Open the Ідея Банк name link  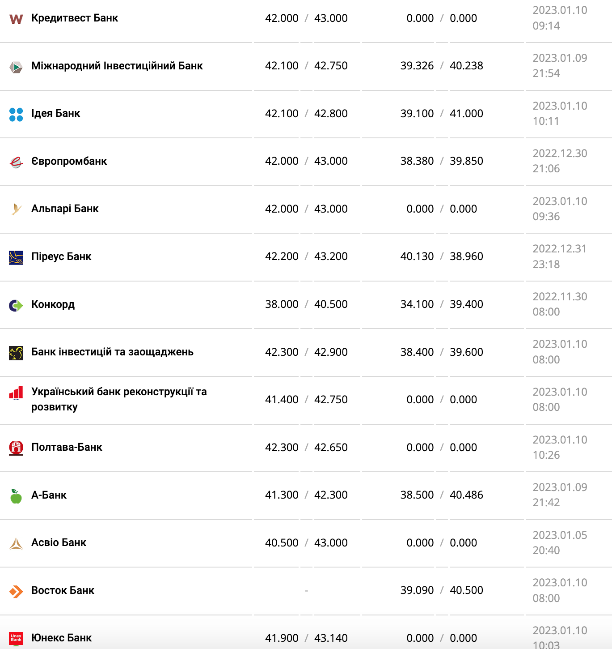[55, 113]
